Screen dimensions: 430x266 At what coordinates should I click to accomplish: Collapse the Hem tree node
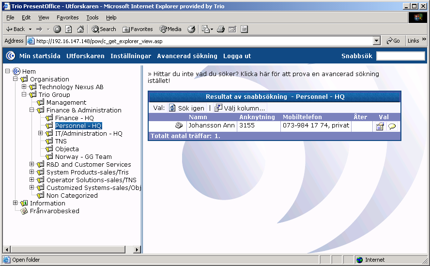click(7, 71)
